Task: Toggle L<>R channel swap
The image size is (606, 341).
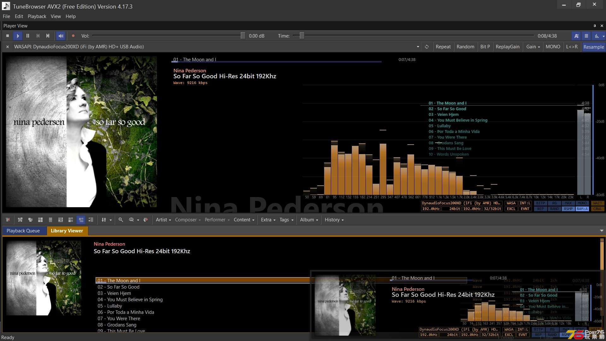Action: [x=572, y=47]
